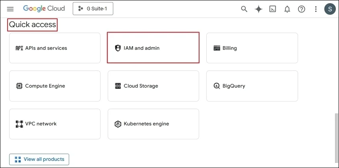Open the BigQuery card
The width and height of the screenshot is (339, 168).
[252, 86]
